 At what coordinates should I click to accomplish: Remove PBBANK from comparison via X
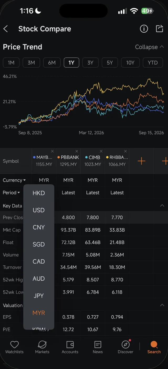tap(77, 151)
